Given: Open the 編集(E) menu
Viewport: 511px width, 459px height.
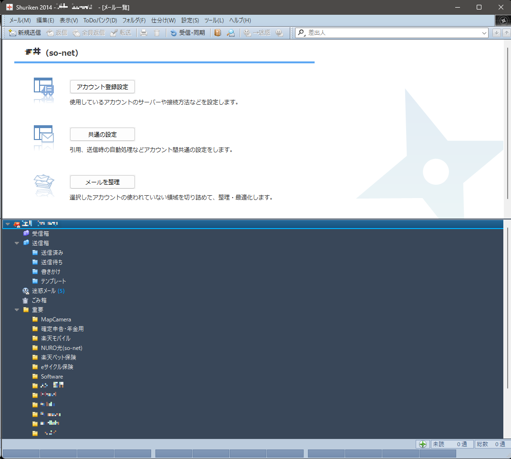Looking at the screenshot, I should tap(45, 20).
